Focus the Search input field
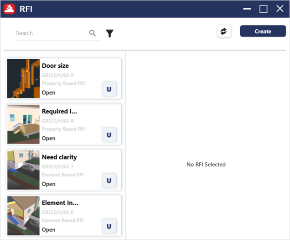Image resolution: width=290 pixels, height=240 pixels. pyautogui.click(x=52, y=33)
